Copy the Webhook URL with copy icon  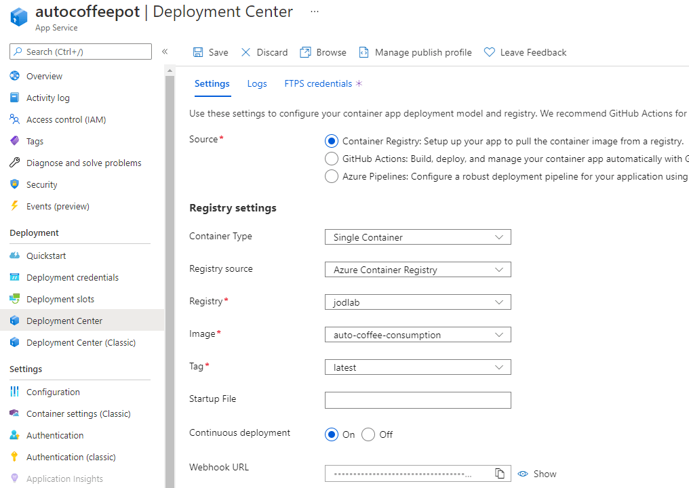pyautogui.click(x=500, y=474)
